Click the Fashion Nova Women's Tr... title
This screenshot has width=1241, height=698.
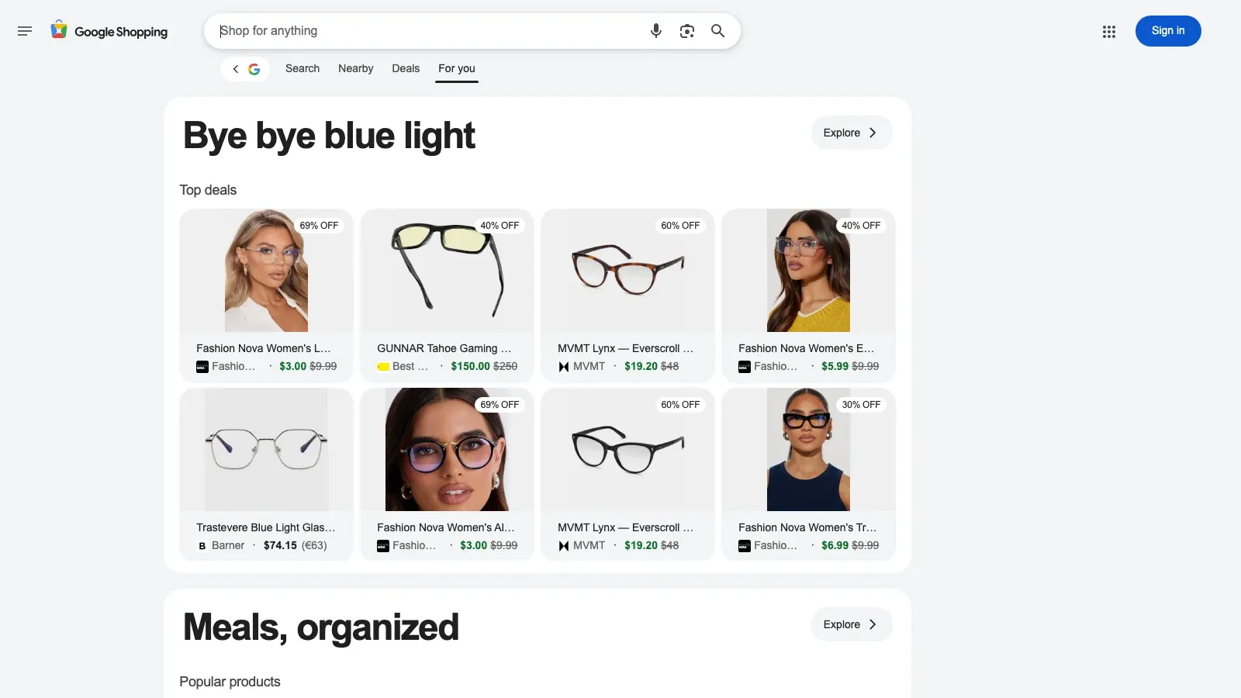coord(807,528)
